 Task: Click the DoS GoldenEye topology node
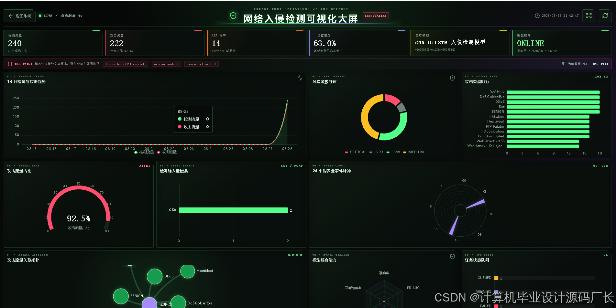[178, 302]
